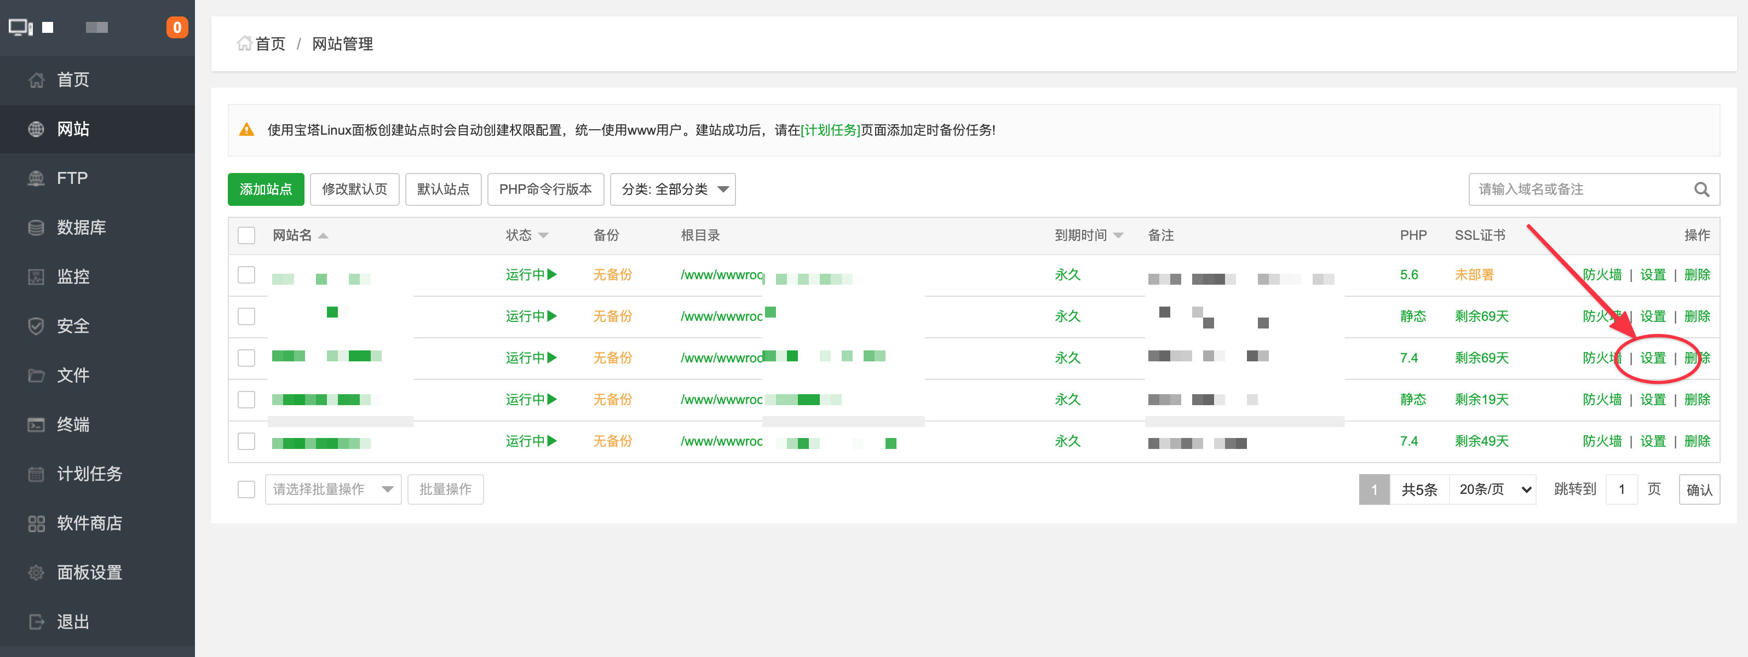Image resolution: width=1748 pixels, height=657 pixels.
Task: Toggle the checkbox beside 请选择批量操作
Action: (x=246, y=489)
